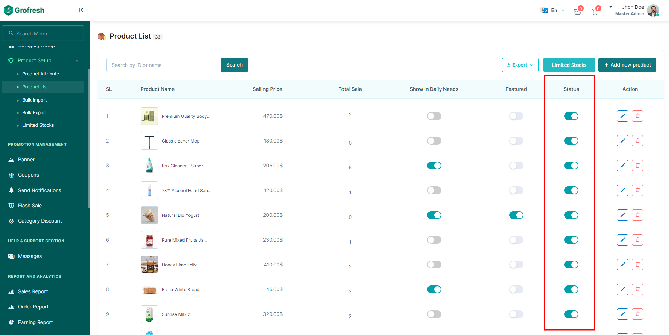Open the Export dropdown

coord(520,65)
